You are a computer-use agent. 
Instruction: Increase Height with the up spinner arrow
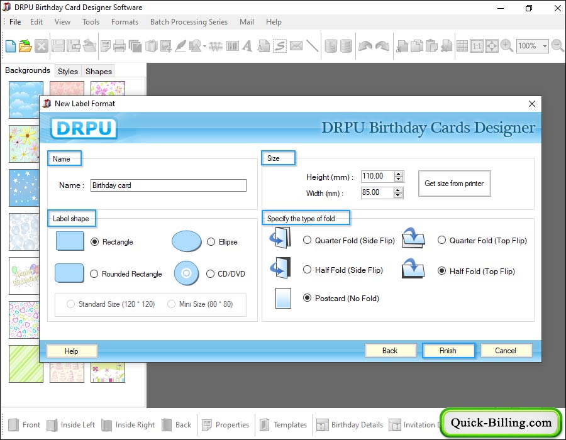tap(398, 174)
